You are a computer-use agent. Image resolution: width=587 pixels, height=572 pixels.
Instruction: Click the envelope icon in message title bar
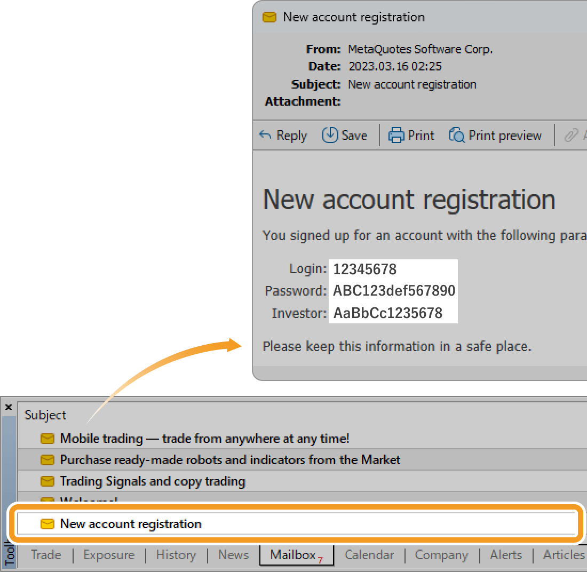(269, 17)
